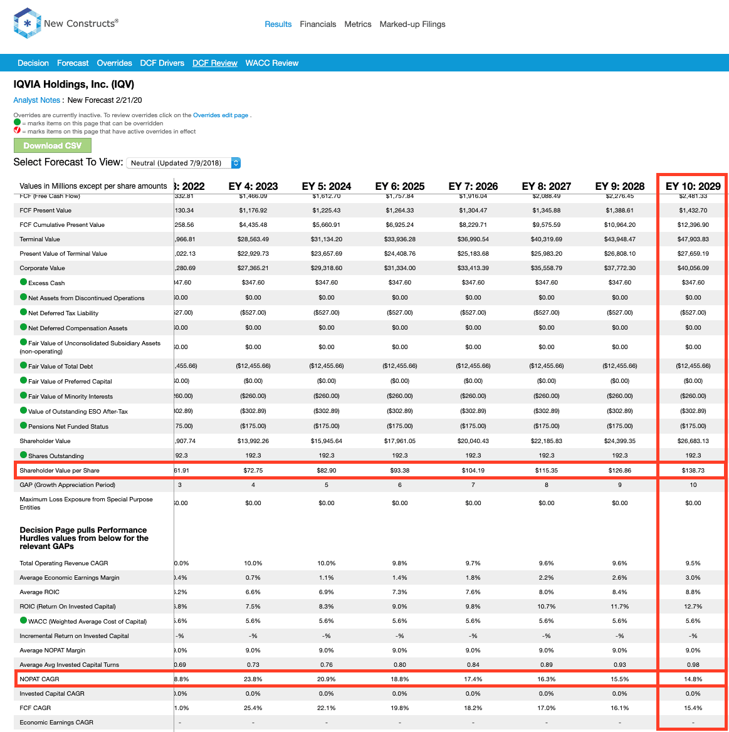The width and height of the screenshot is (729, 732).
Task: Switch to the DCF Review tab
Action: pos(215,63)
